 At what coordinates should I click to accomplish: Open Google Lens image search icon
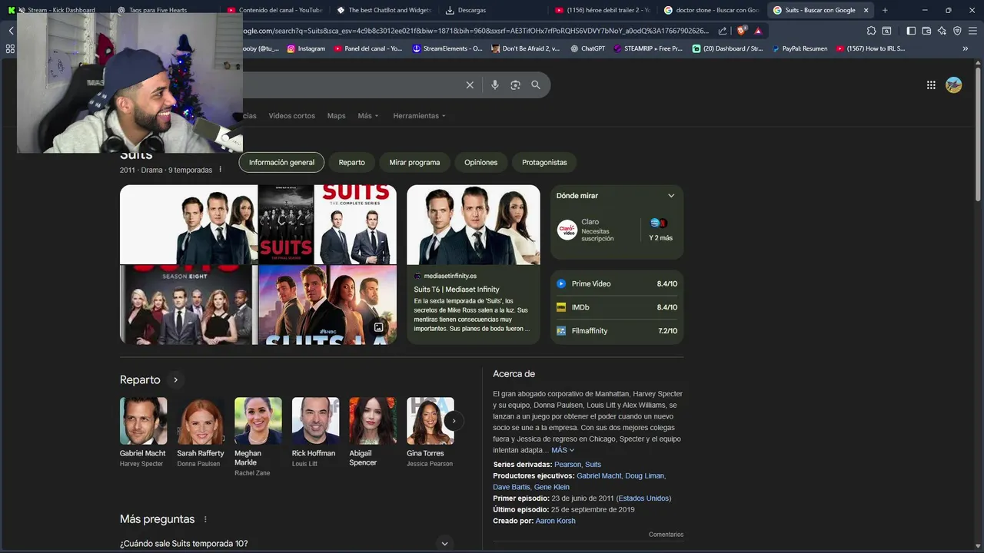coord(515,85)
